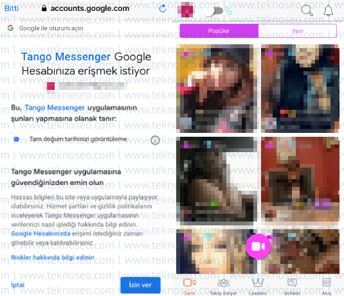
Task: Open Leaders crown tab
Action: point(258,286)
